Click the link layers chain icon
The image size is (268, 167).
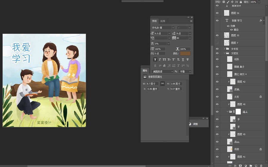click(x=230, y=166)
